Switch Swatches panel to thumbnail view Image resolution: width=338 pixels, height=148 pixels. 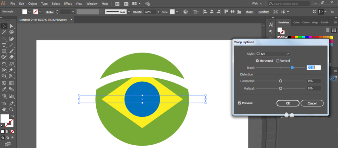coord(334,30)
